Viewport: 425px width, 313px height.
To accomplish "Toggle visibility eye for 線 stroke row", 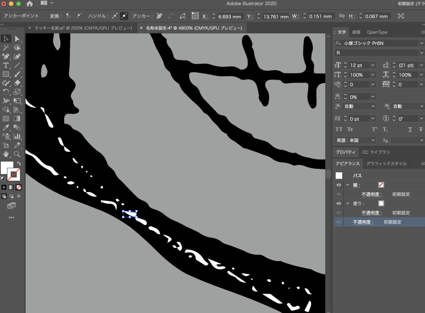I will (x=339, y=185).
